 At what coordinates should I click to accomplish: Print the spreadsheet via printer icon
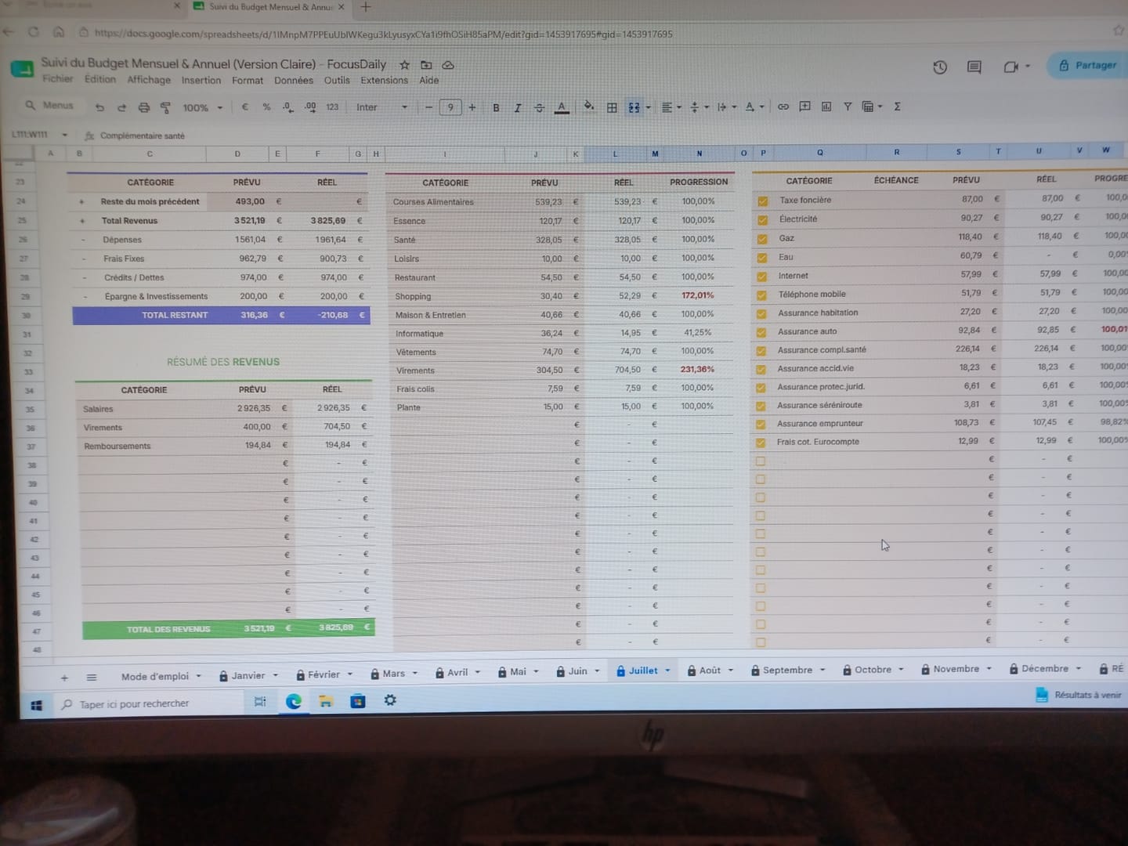(143, 107)
